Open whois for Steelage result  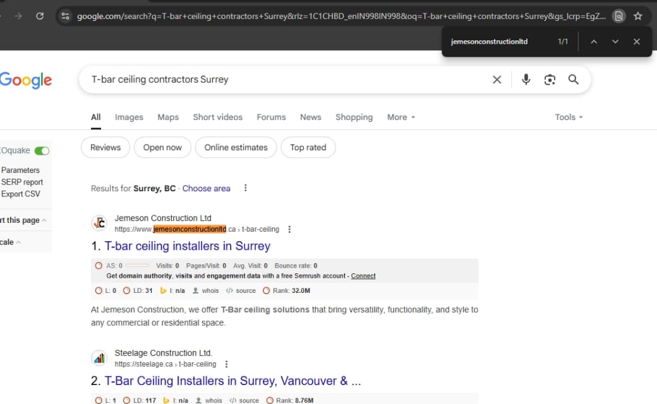point(208,401)
